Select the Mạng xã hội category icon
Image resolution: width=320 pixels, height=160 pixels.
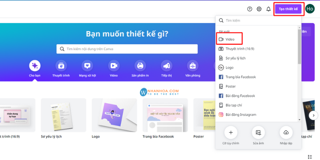point(87,66)
